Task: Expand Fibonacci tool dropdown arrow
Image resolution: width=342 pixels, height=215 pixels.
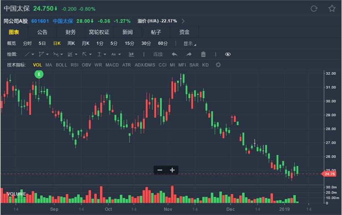Action: (76, 54)
